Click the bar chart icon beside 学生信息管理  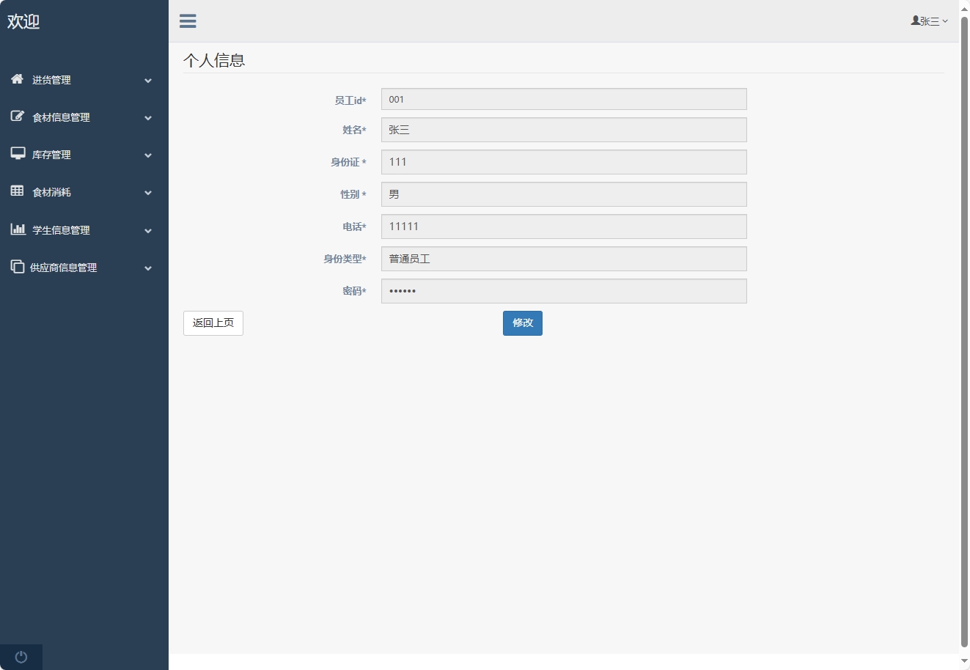point(18,229)
